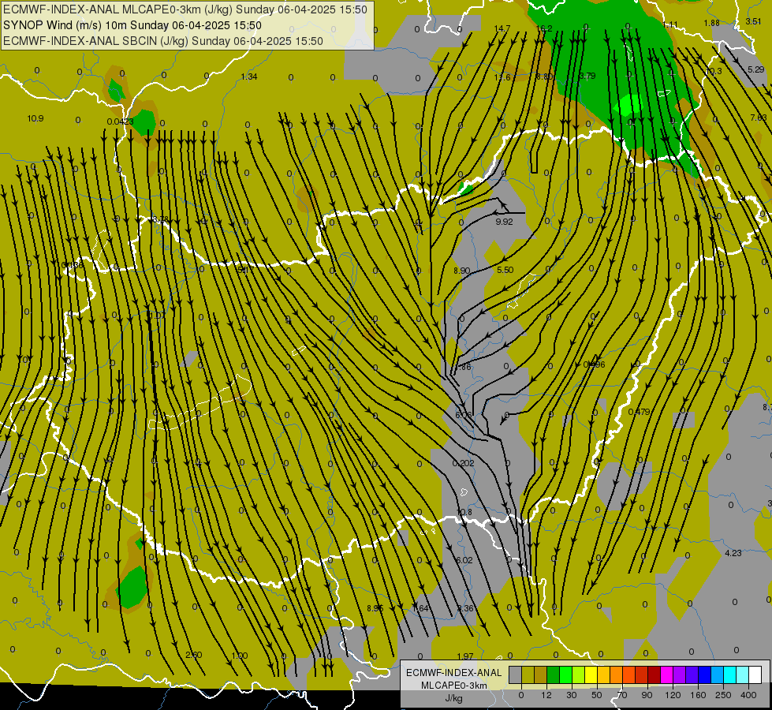The height and width of the screenshot is (710, 772).
Task: Click the legend label MLCAPE0-3km
Action: coord(453,686)
